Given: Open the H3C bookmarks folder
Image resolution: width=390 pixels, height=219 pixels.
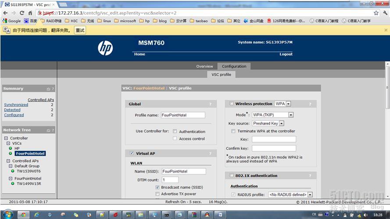Looking at the screenshot, I should pyautogui.click(x=72, y=21).
